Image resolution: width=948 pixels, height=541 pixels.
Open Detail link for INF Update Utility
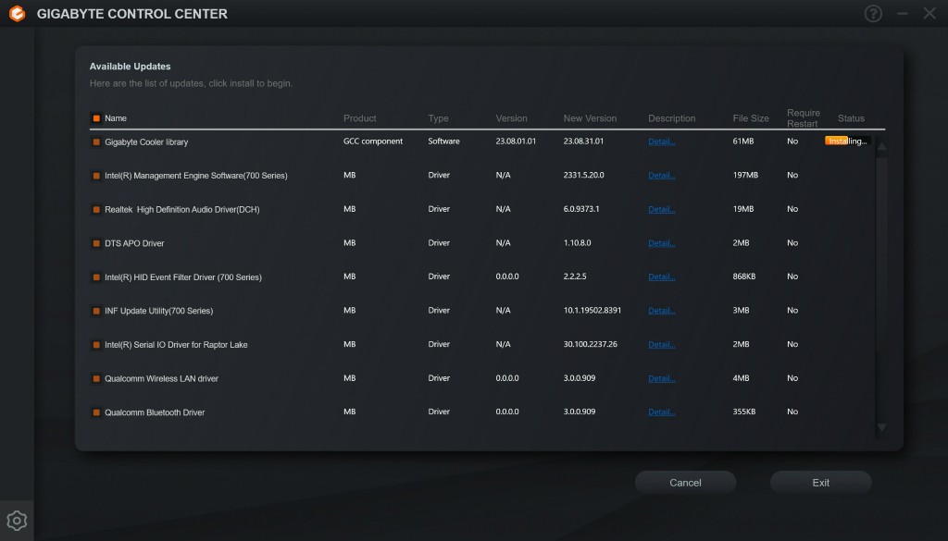(x=661, y=311)
